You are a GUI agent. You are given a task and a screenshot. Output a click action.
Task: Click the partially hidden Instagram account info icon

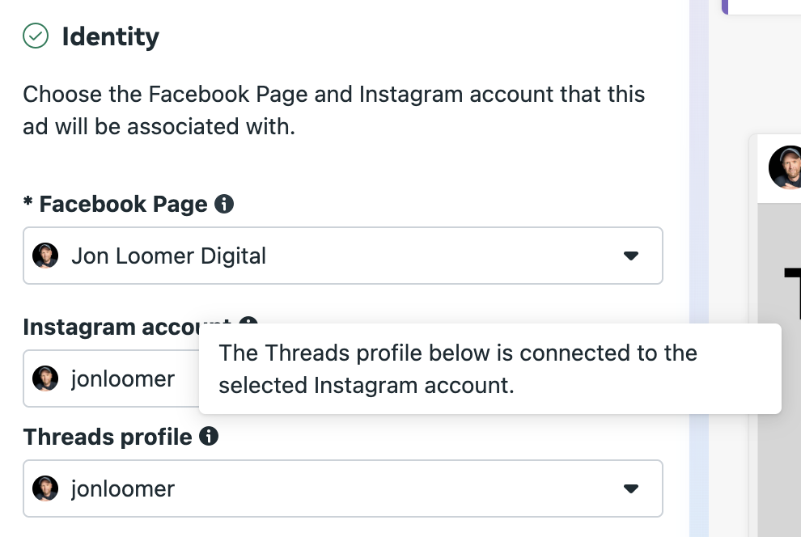(x=248, y=320)
